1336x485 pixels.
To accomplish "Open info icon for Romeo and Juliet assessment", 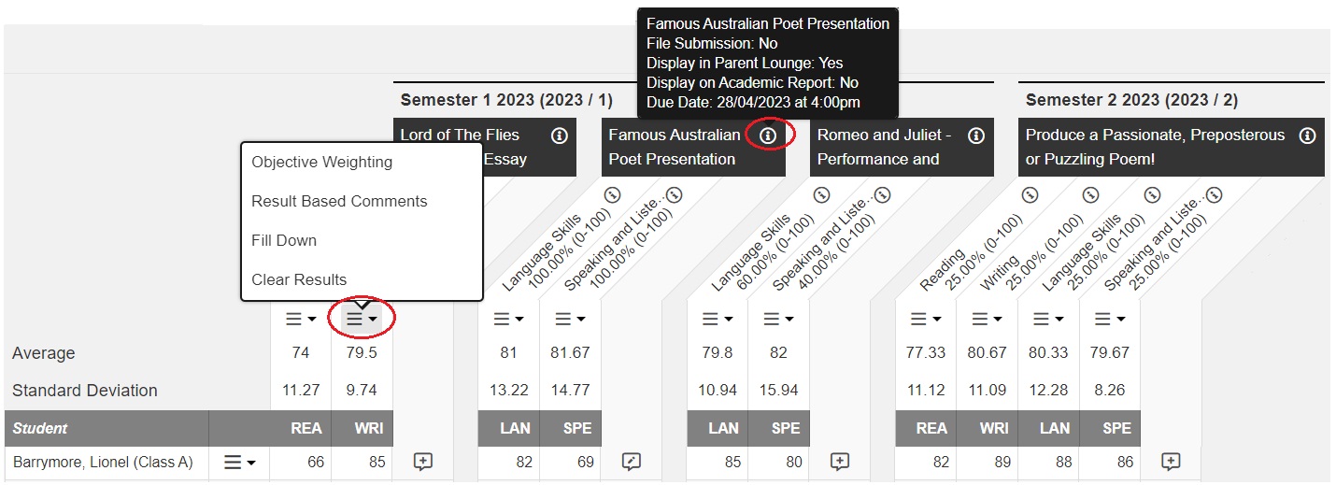I will tap(976, 136).
